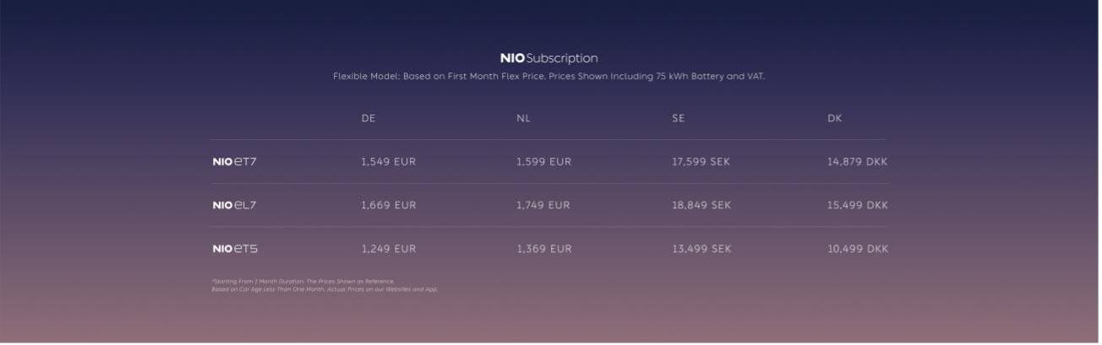This screenshot has height=345, width=1102.
Task: Select the ET7 price 1,549 EUR
Action: (389, 162)
